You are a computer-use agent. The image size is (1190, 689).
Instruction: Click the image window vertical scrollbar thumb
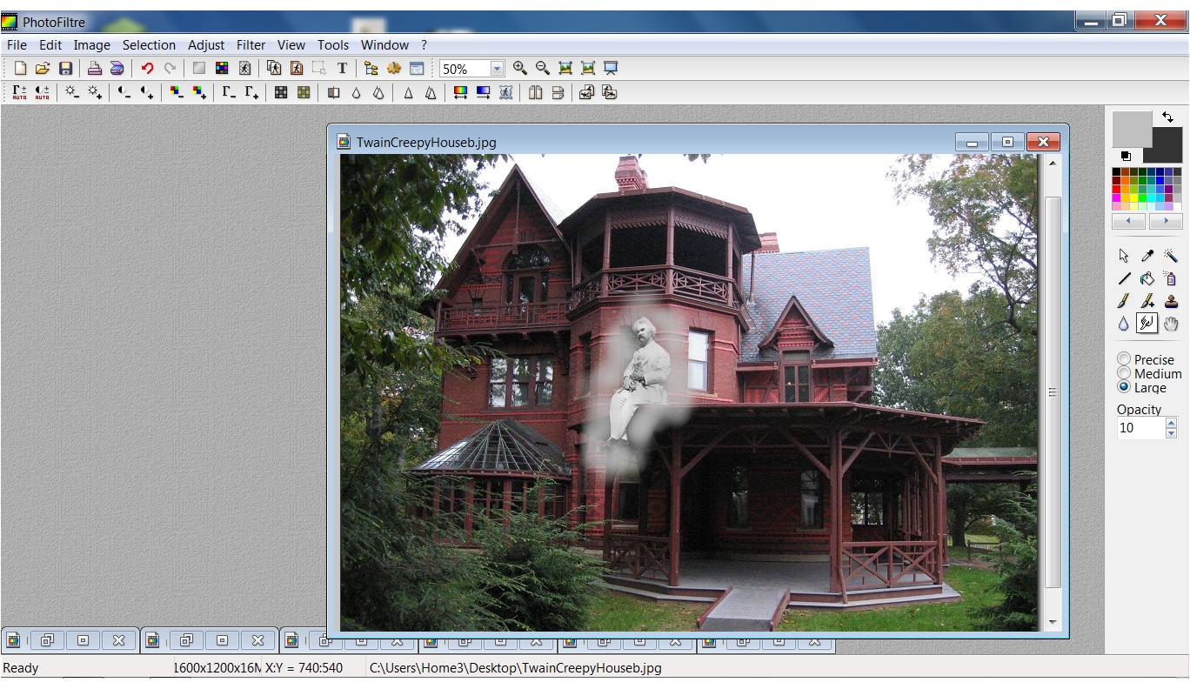pyautogui.click(x=1053, y=391)
